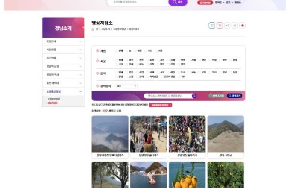
Task: Click the teal-outlined icon in the title toolbar
Action: [212, 26]
